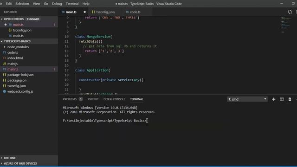Kill terminal with trash icon
Image resolution: width=297 pixels, height=167 pixels.
point(290,99)
